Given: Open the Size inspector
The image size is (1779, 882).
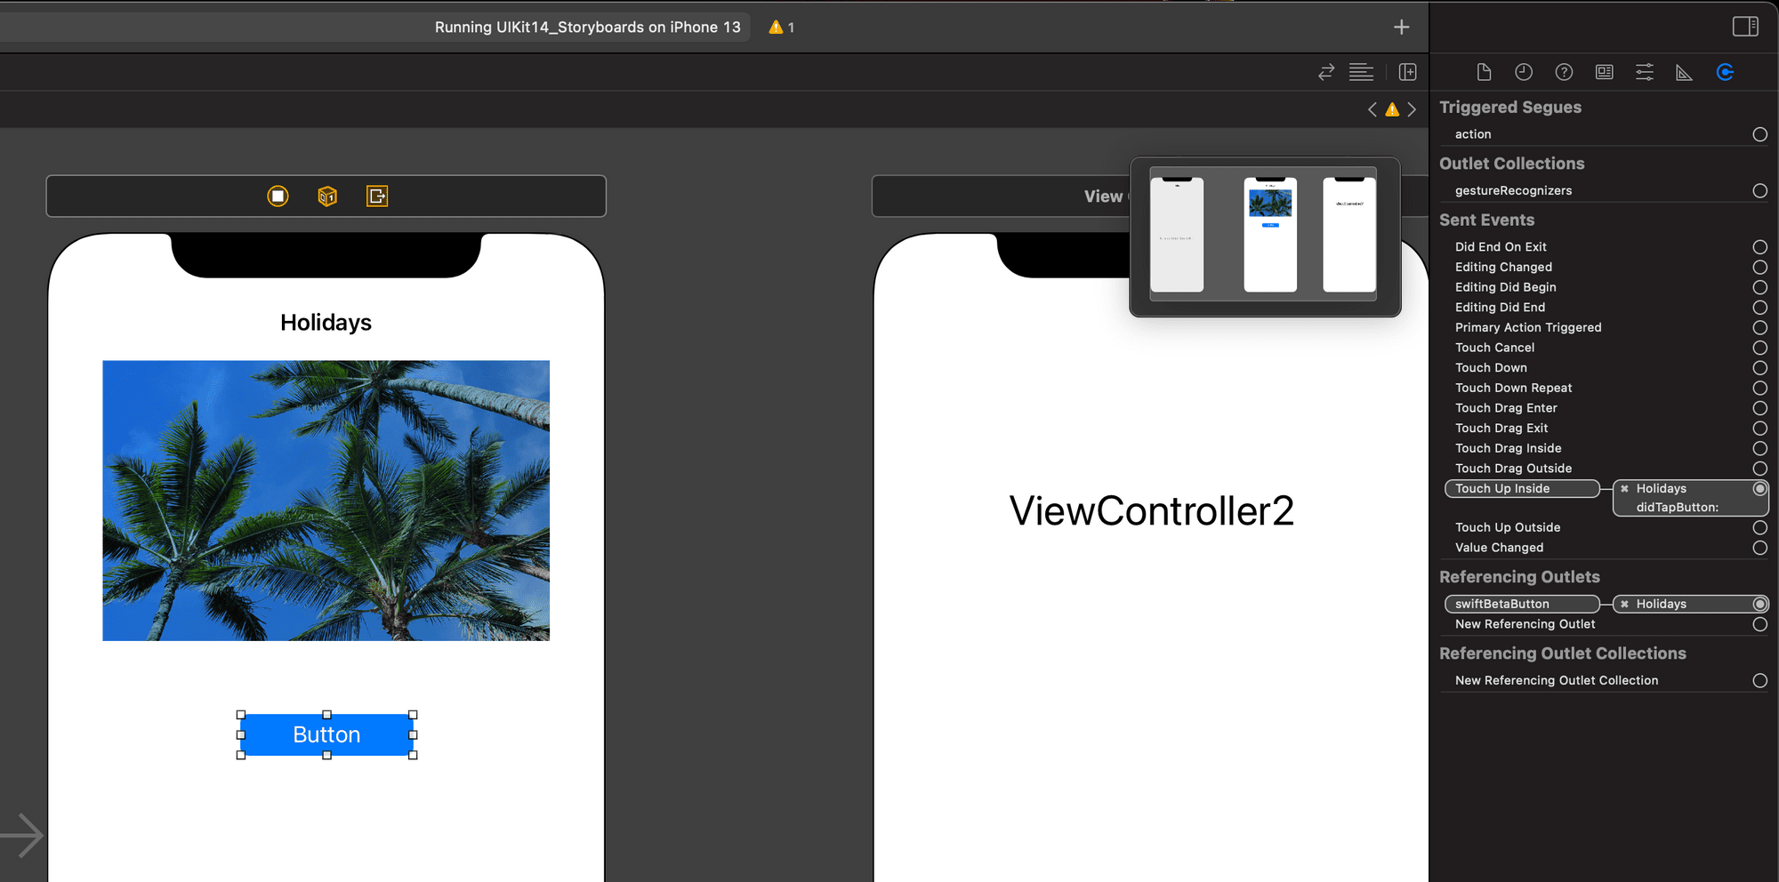Looking at the screenshot, I should (x=1684, y=72).
